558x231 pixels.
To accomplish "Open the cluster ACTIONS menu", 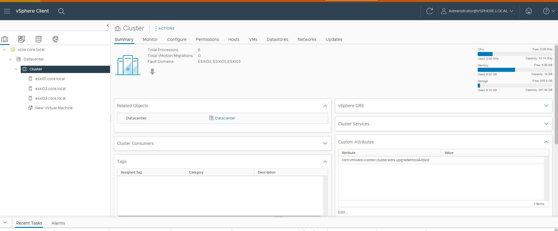I will tap(164, 28).
